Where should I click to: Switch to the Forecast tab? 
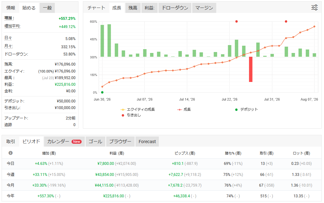[x=147, y=142]
